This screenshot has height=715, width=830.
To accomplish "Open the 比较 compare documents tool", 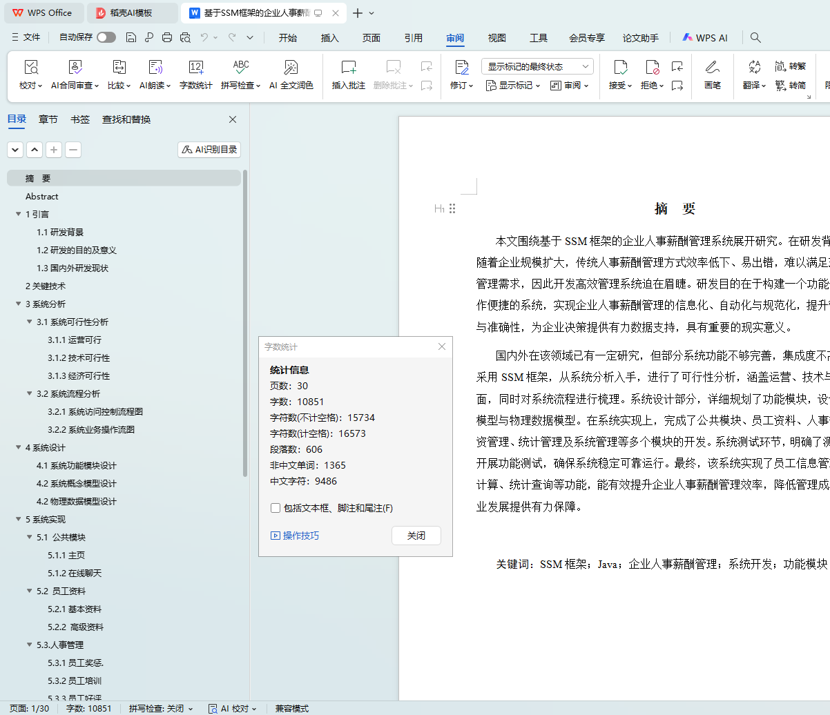I will point(119,68).
